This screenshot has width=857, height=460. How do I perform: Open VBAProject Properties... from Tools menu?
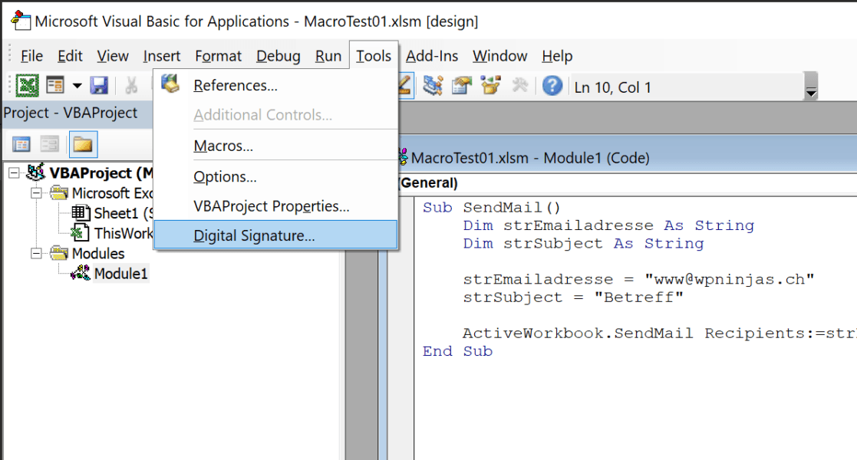tap(276, 206)
